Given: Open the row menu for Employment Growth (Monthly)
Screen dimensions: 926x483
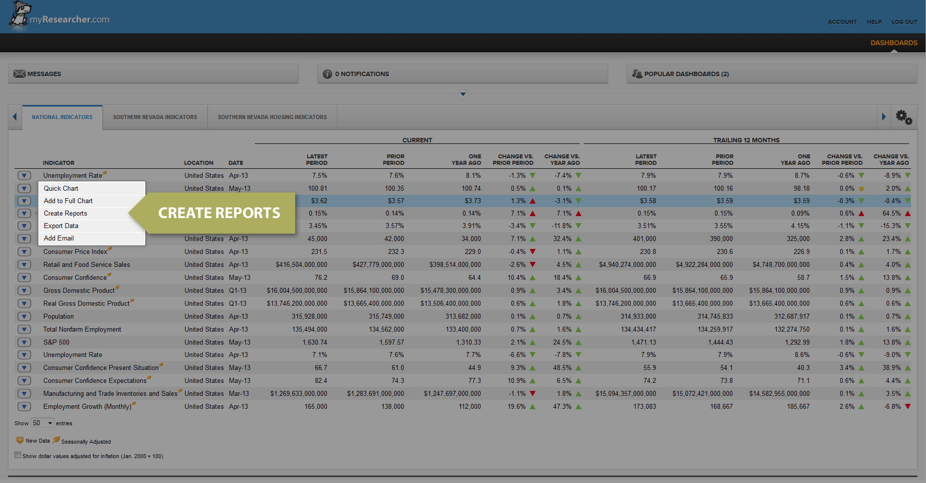Looking at the screenshot, I should pos(24,406).
